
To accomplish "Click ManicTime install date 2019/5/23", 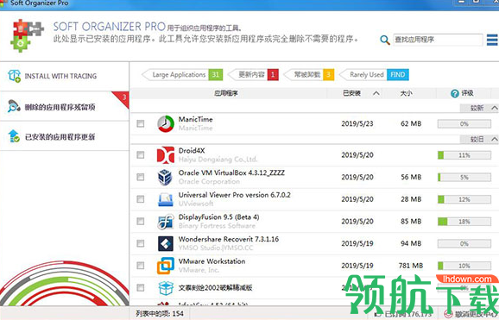I will [x=357, y=123].
